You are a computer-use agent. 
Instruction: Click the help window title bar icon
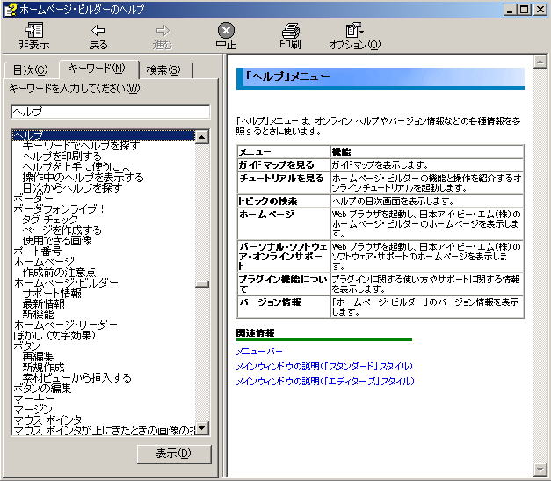pyautogui.click(x=10, y=9)
